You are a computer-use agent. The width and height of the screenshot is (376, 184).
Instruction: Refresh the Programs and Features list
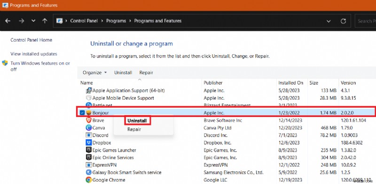point(343,21)
